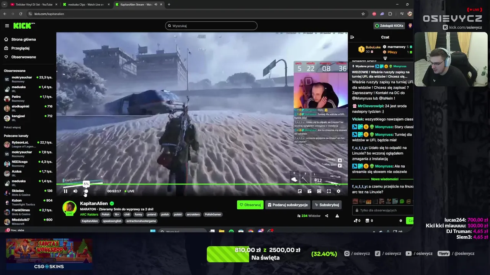This screenshot has height=275, width=490.
Task: Click Nowe wiadomości in chat
Action: pos(385,179)
